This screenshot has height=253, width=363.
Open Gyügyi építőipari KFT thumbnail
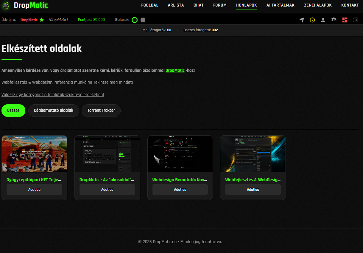(x=34, y=154)
